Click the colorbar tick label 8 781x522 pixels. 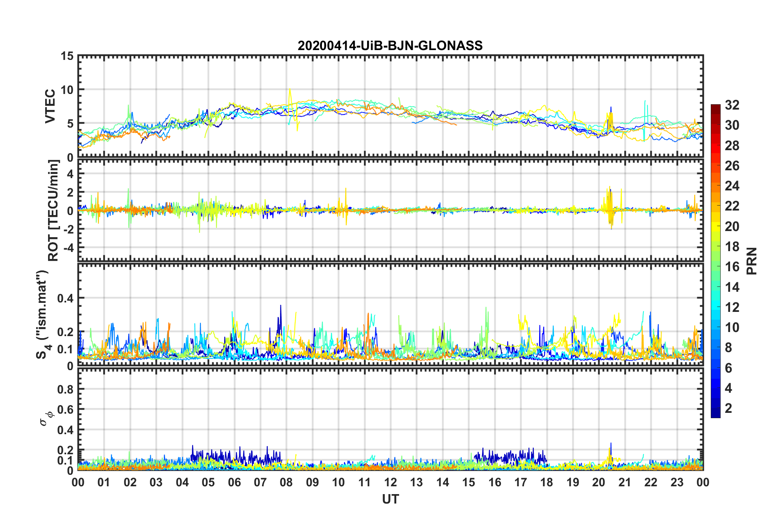pos(728,348)
